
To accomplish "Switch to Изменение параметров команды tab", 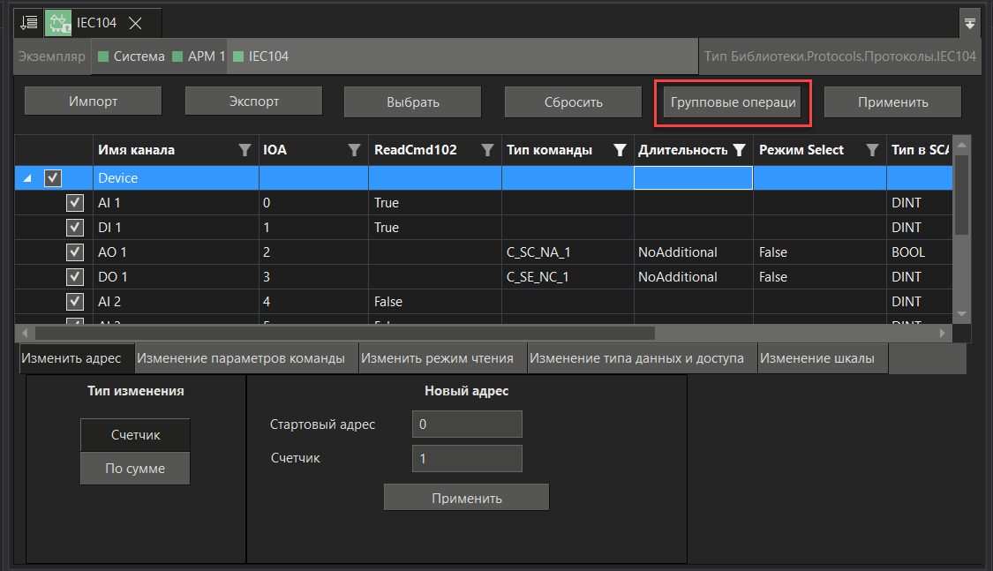I will click(241, 359).
